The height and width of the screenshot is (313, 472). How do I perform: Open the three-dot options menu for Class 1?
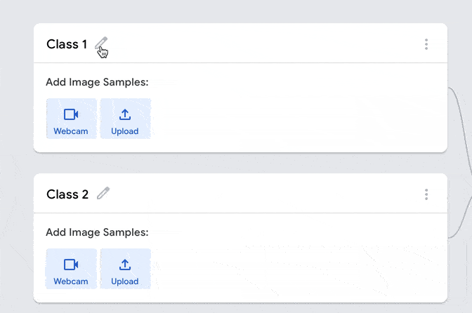[426, 44]
